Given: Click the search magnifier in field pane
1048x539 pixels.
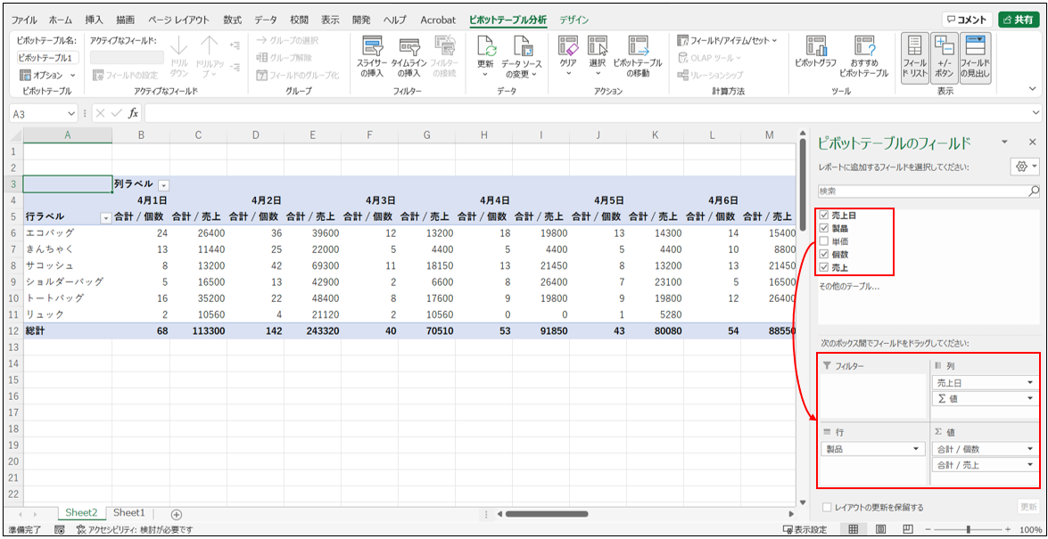Looking at the screenshot, I should coord(1034,191).
